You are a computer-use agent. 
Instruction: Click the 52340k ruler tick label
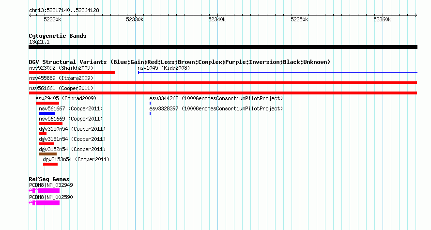point(217,19)
